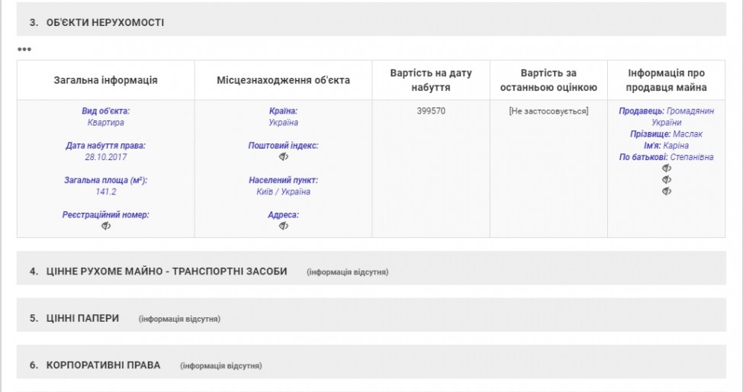
Task: Click the [Не застосовується] cell
Action: pyautogui.click(x=548, y=111)
